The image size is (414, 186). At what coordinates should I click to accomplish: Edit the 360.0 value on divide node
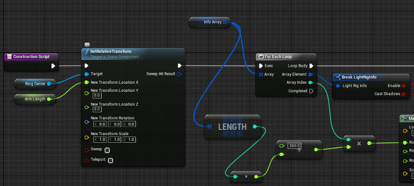click(294, 146)
